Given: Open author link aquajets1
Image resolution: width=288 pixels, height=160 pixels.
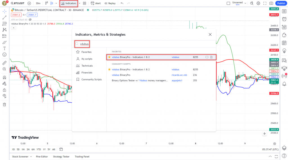Looking at the screenshot, I should (x=177, y=80).
